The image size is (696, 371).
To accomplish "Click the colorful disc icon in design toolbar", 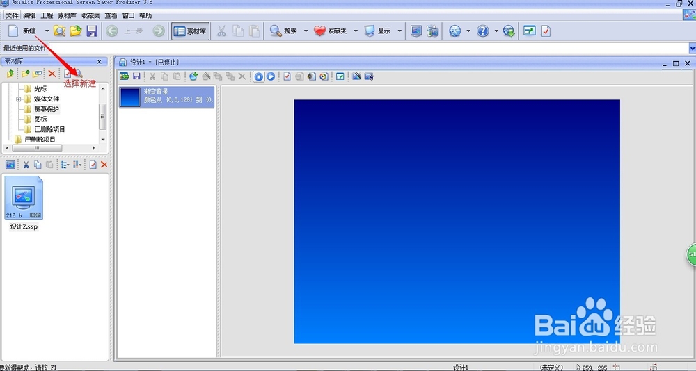I will [324, 76].
